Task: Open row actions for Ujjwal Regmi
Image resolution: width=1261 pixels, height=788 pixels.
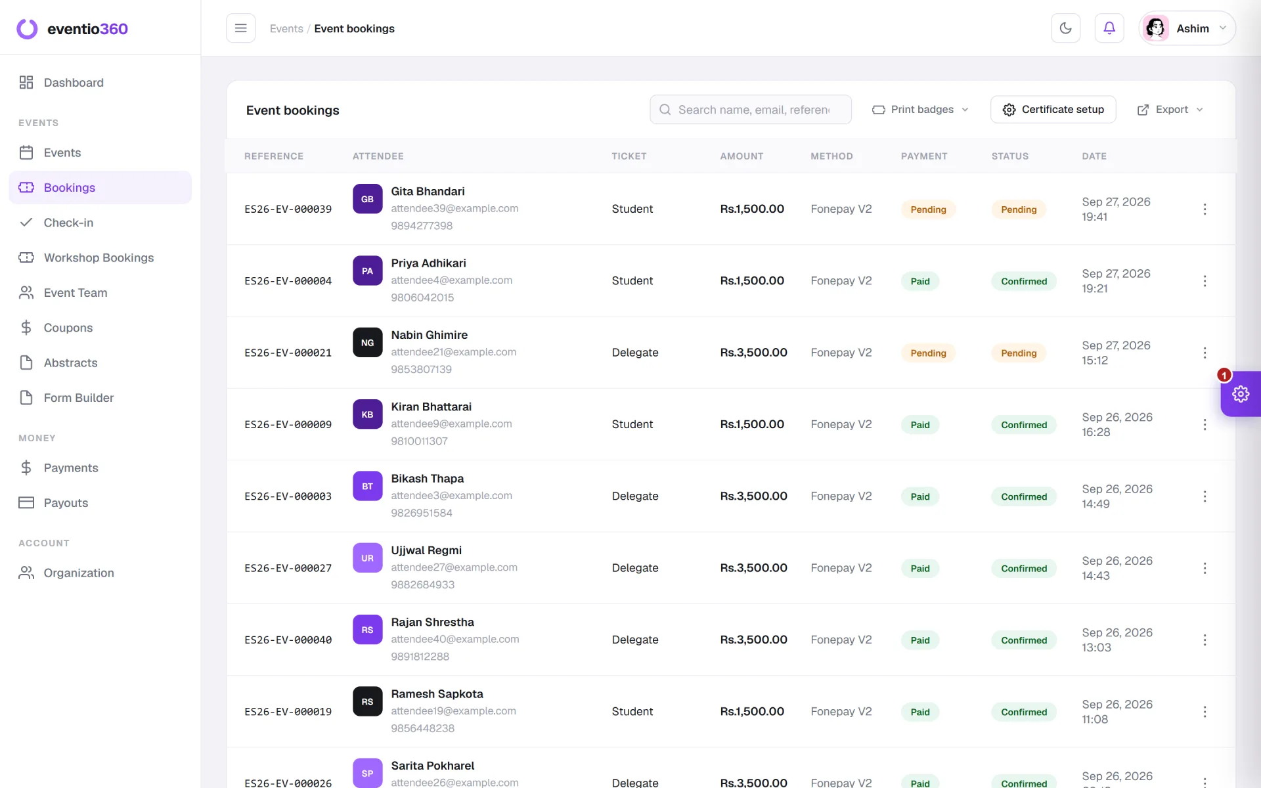Action: click(x=1205, y=568)
